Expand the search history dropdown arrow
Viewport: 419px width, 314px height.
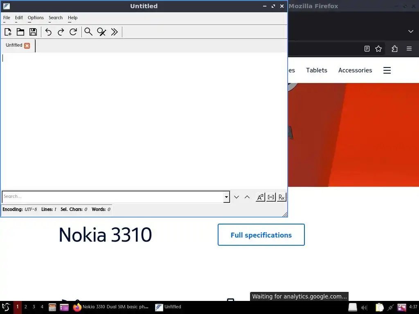click(227, 197)
